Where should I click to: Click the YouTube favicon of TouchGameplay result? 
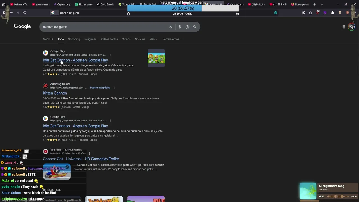coord(45,151)
